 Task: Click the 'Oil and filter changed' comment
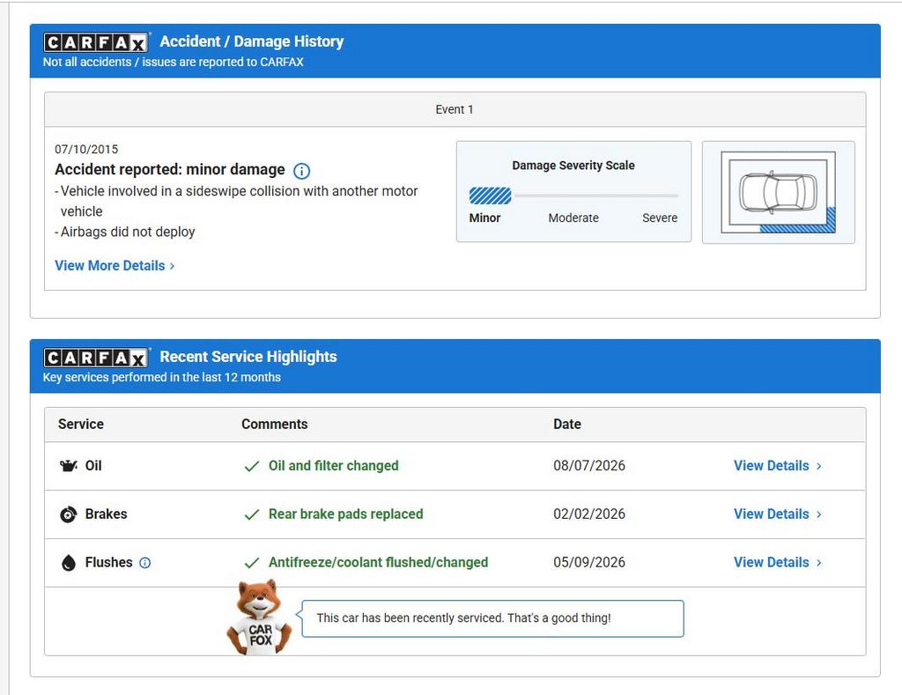pyautogui.click(x=334, y=465)
